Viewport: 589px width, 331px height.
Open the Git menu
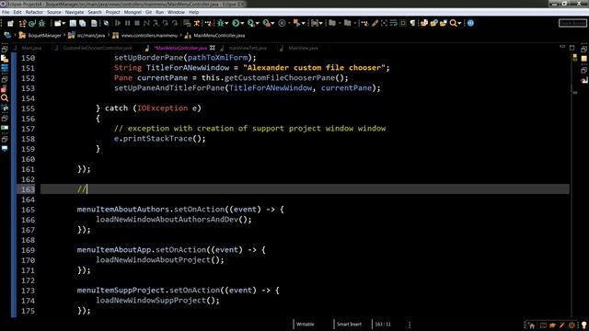click(149, 12)
